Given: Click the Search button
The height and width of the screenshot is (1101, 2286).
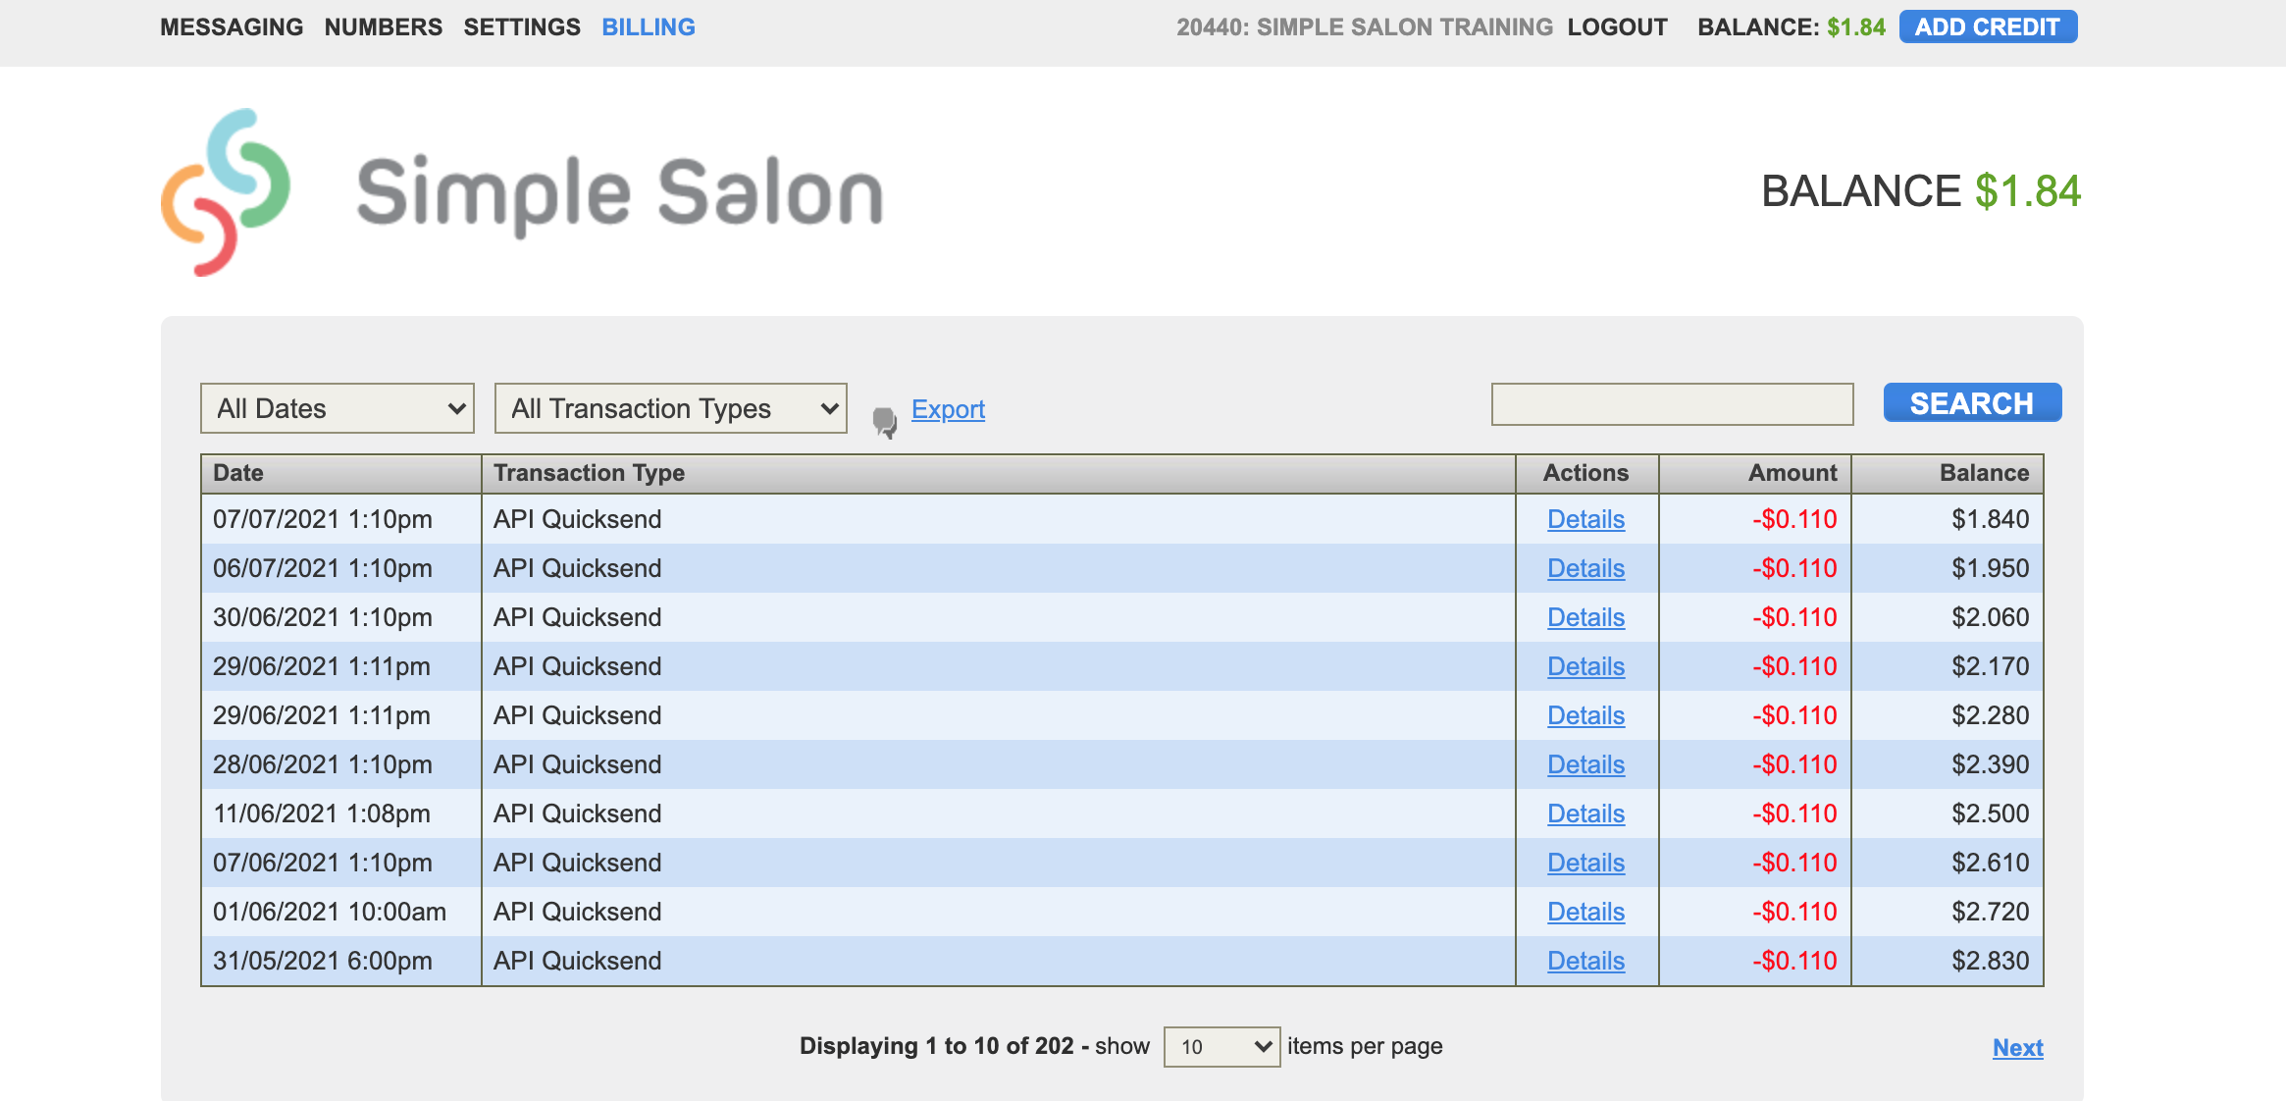Looking at the screenshot, I should point(1972,402).
